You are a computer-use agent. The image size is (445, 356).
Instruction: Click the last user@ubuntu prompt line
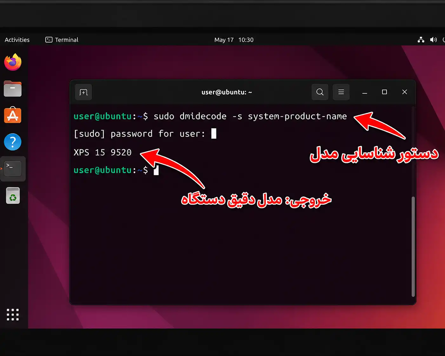click(x=116, y=170)
